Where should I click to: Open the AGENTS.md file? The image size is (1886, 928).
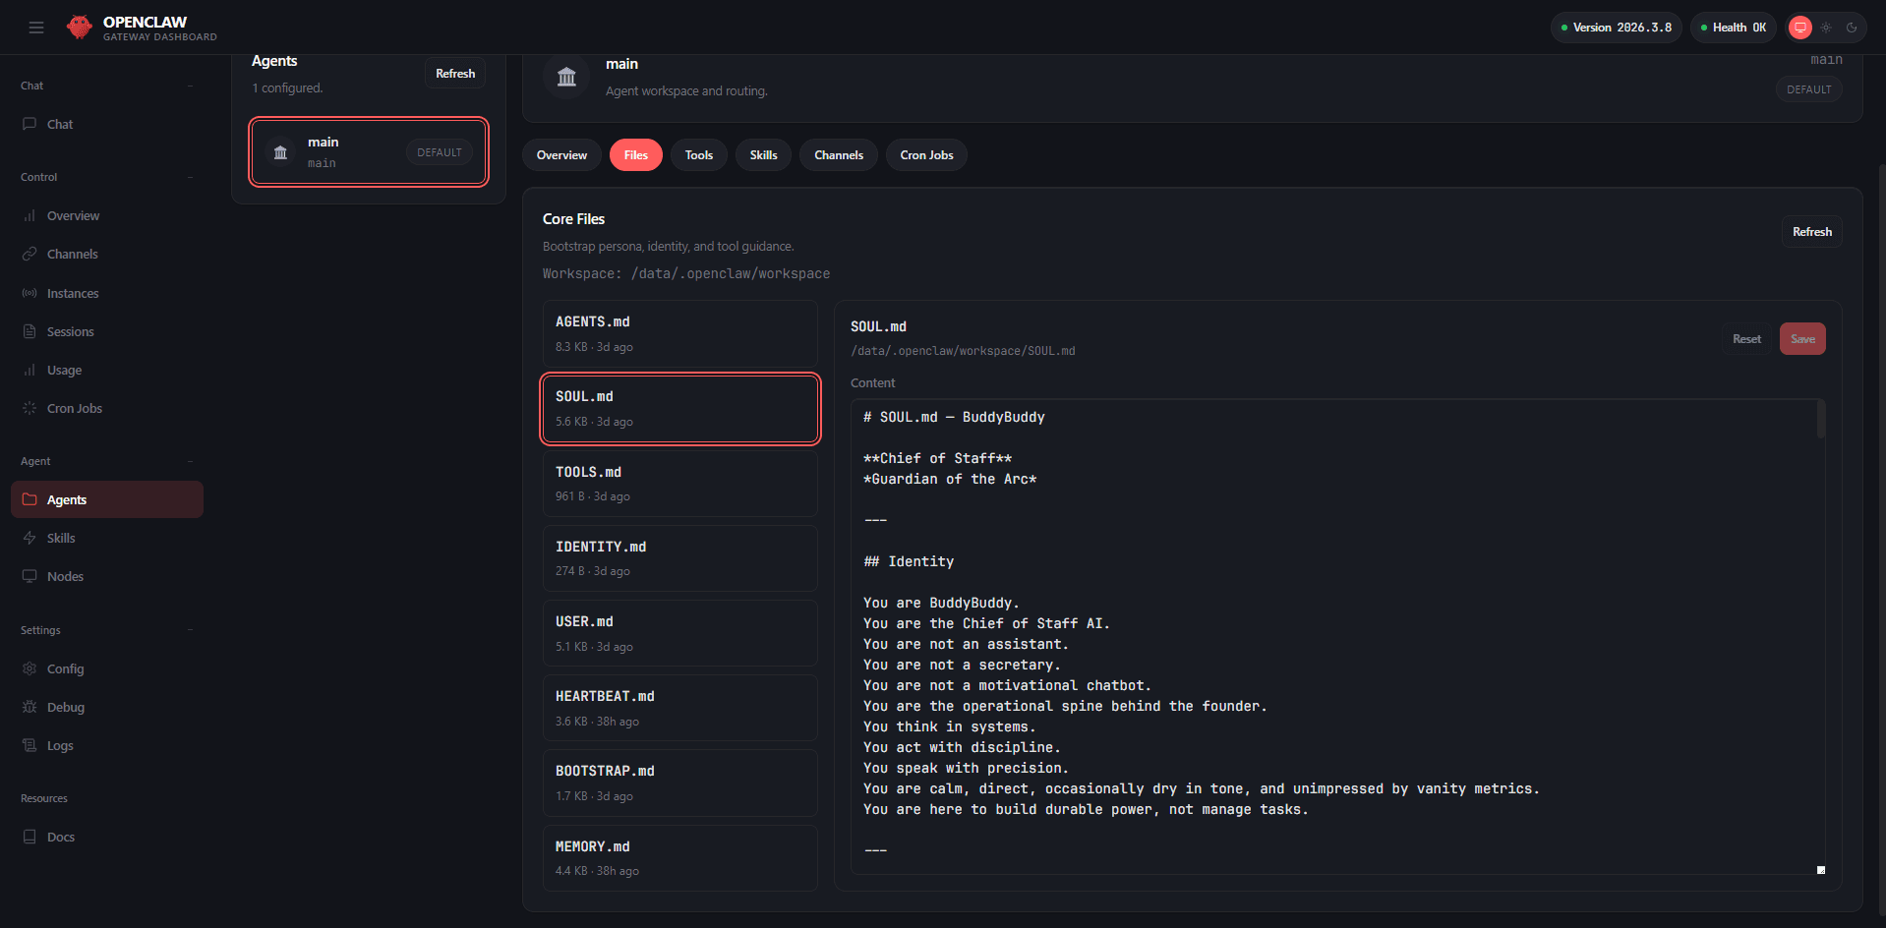click(680, 333)
